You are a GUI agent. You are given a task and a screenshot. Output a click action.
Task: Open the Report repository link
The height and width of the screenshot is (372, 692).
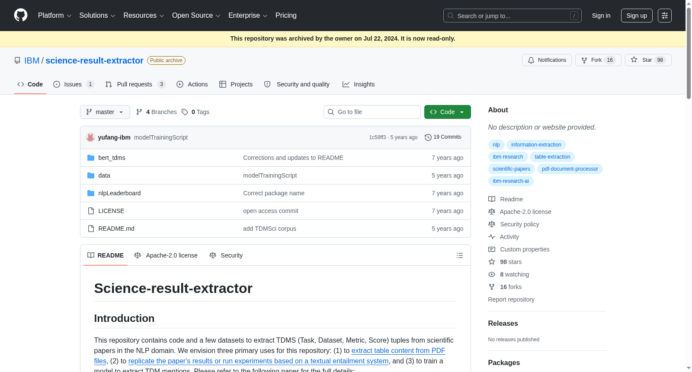click(511, 299)
